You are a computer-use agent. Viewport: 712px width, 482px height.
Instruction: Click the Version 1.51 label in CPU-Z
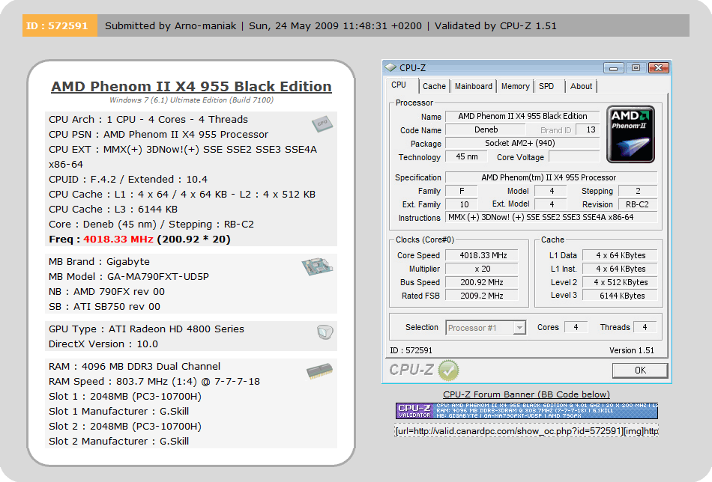632,350
